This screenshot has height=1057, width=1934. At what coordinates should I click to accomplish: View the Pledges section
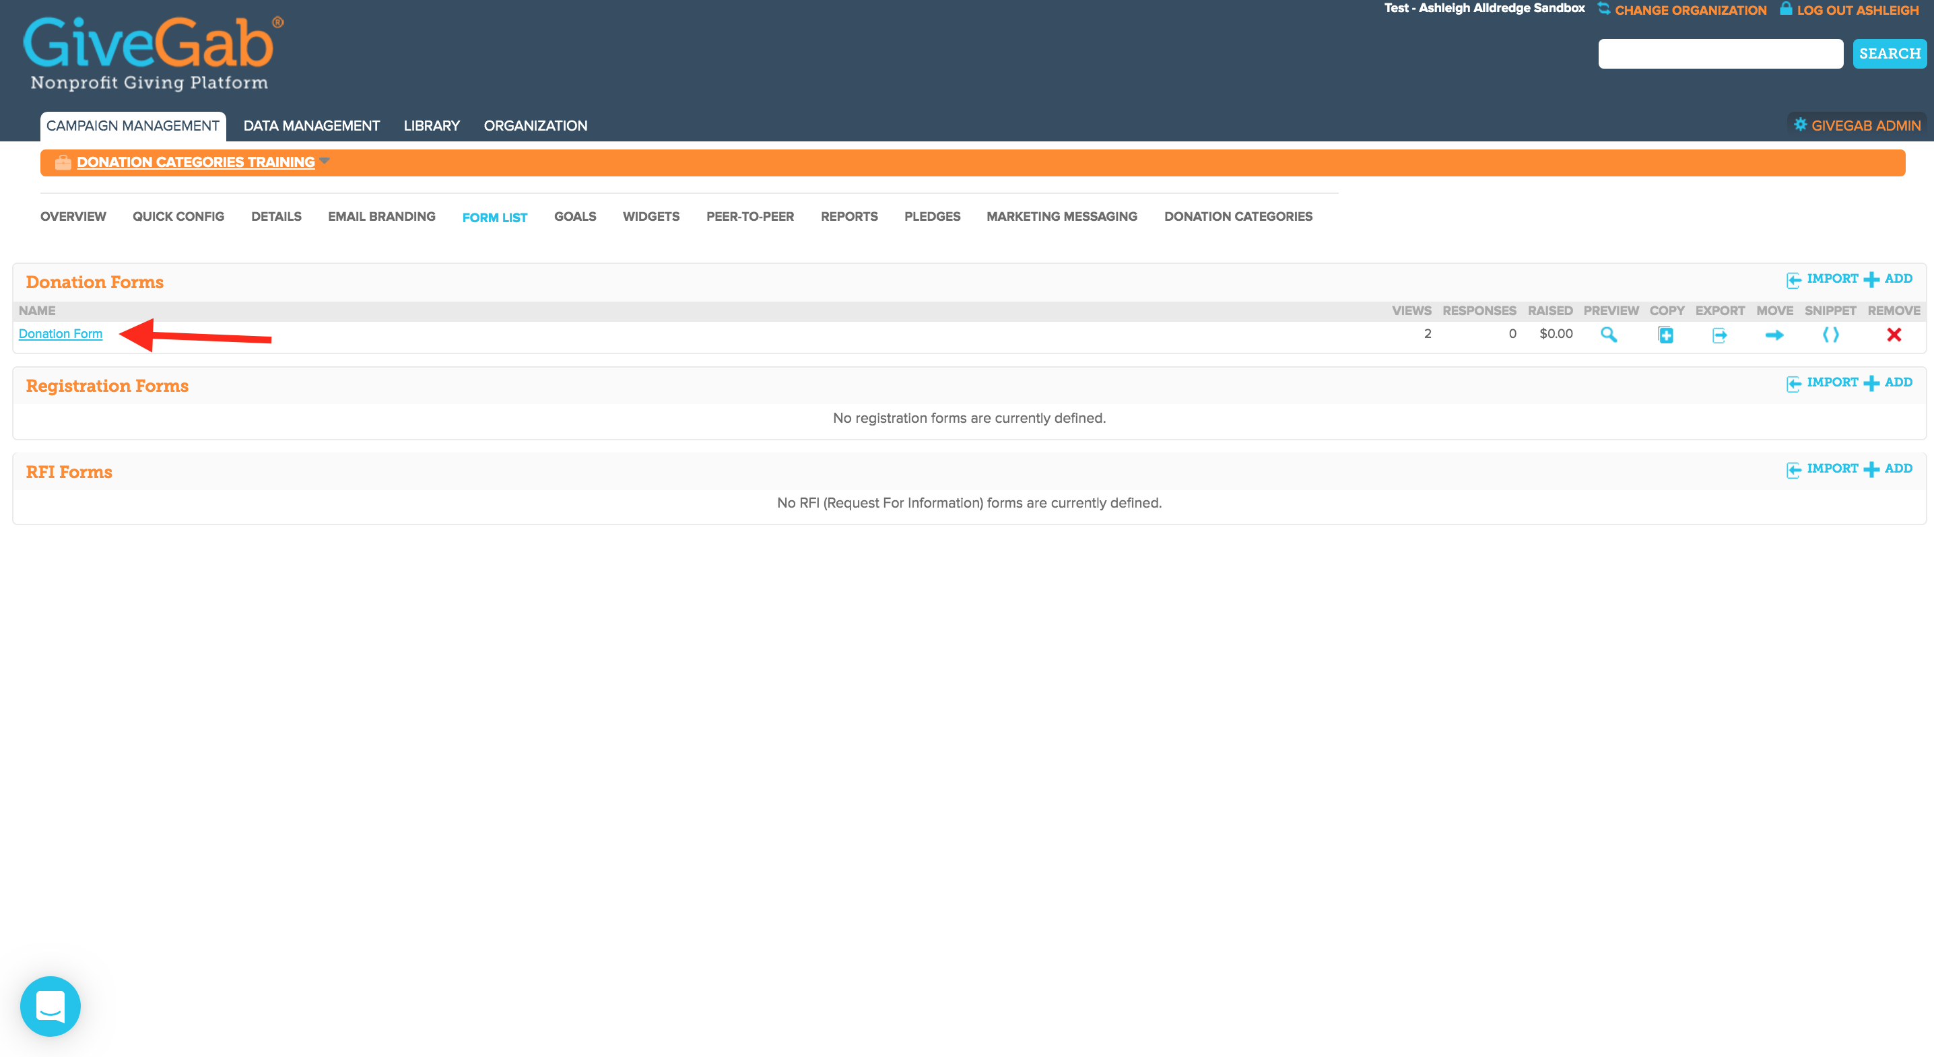tap(933, 216)
